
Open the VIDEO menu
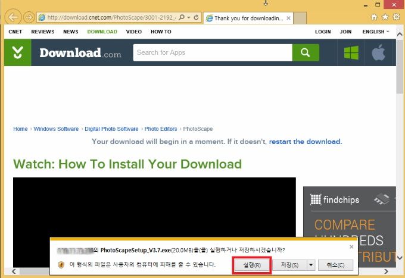coord(134,32)
